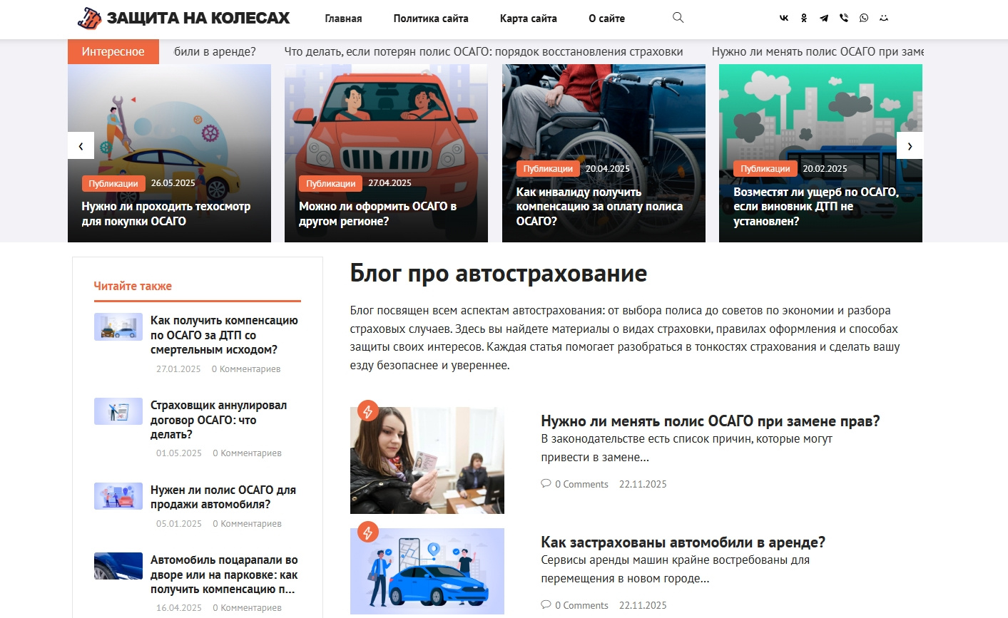Go to the Главная menu item
Viewport: 1008px width, 618px height.
tap(343, 19)
